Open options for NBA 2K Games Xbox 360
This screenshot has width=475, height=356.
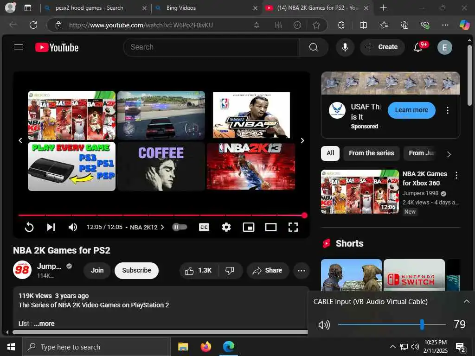point(456,175)
